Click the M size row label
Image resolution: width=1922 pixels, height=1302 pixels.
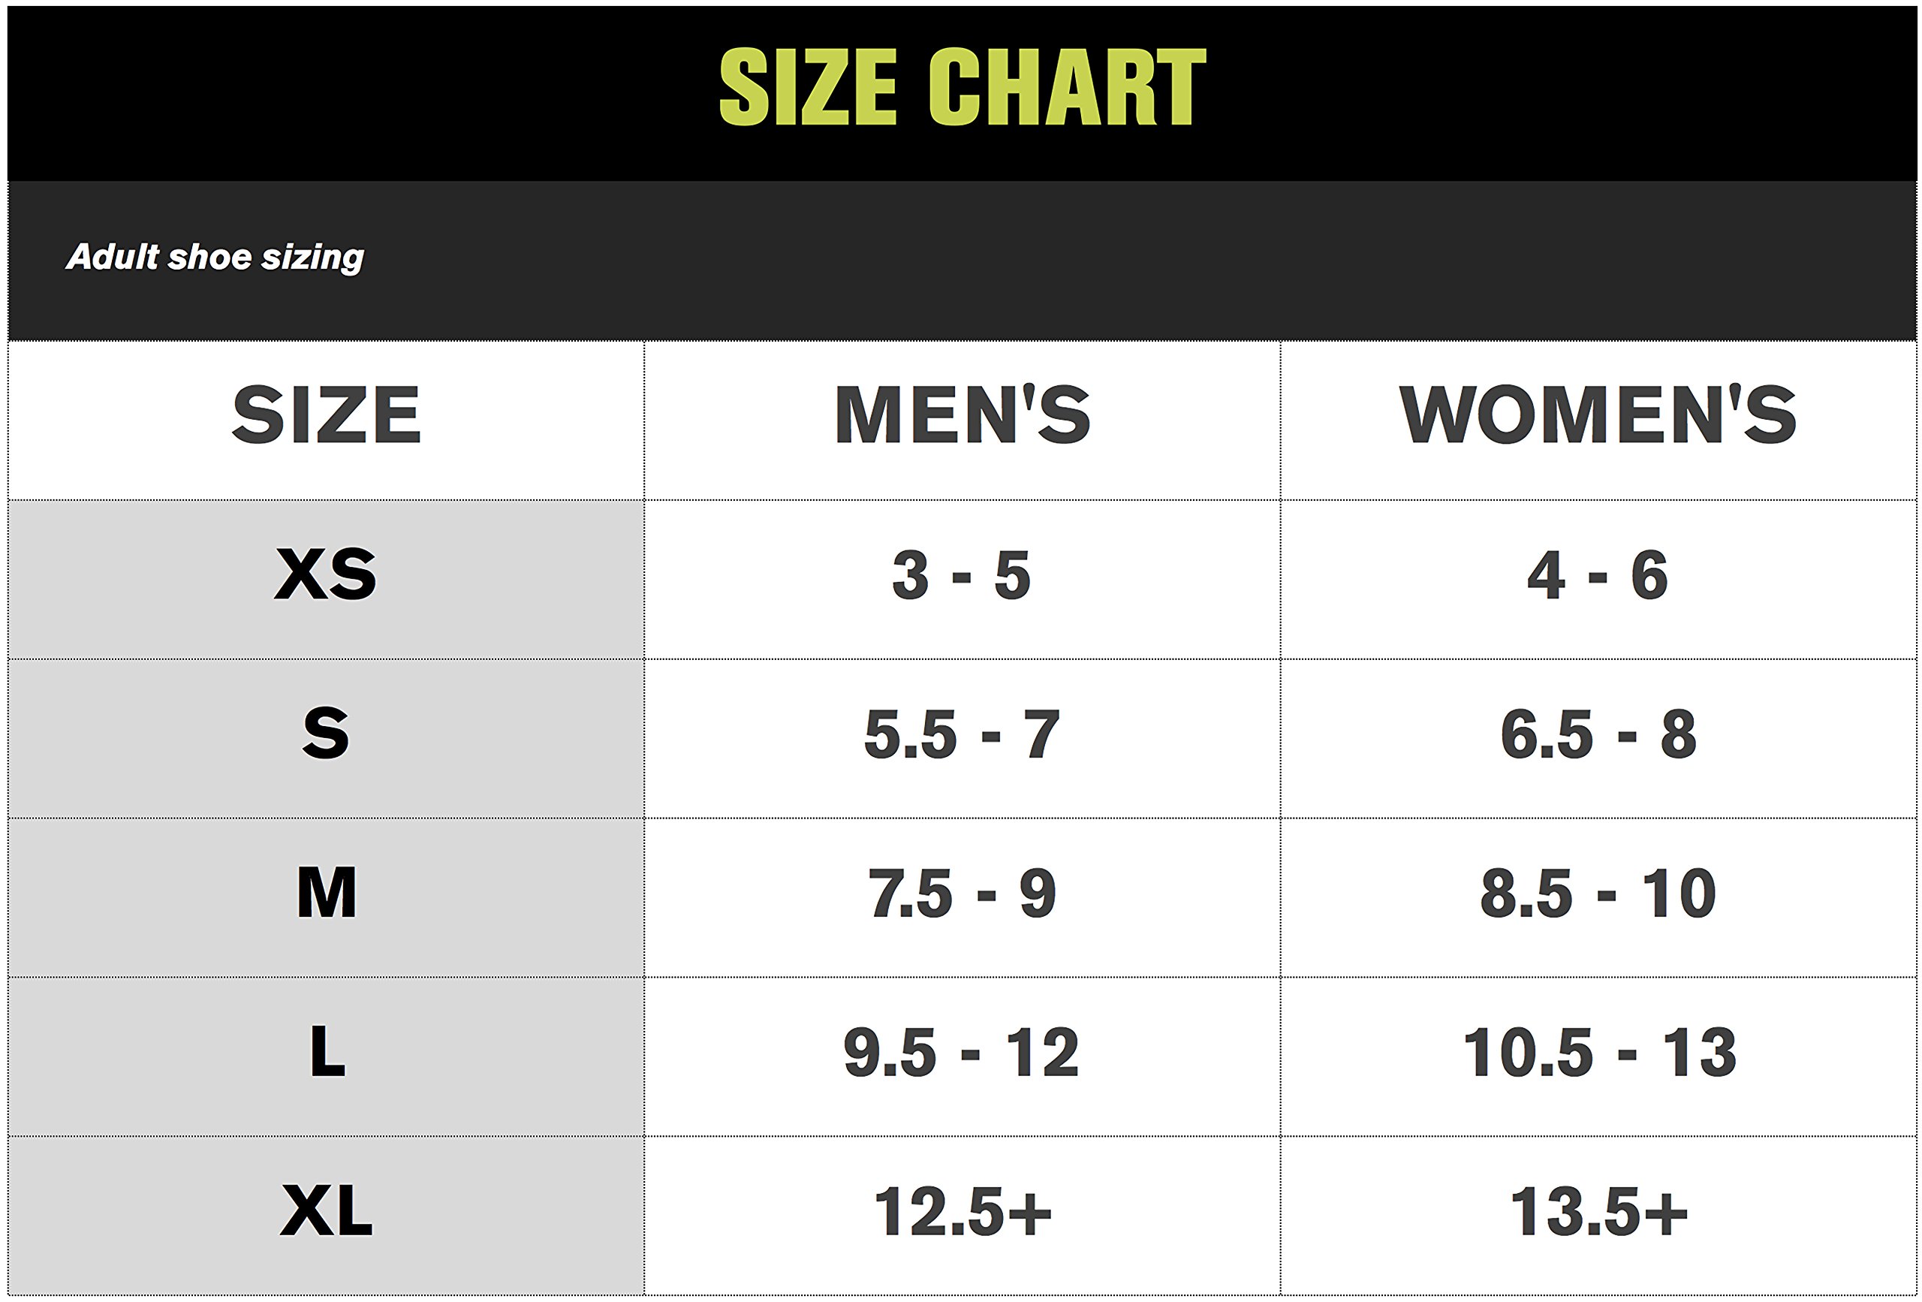tap(326, 894)
